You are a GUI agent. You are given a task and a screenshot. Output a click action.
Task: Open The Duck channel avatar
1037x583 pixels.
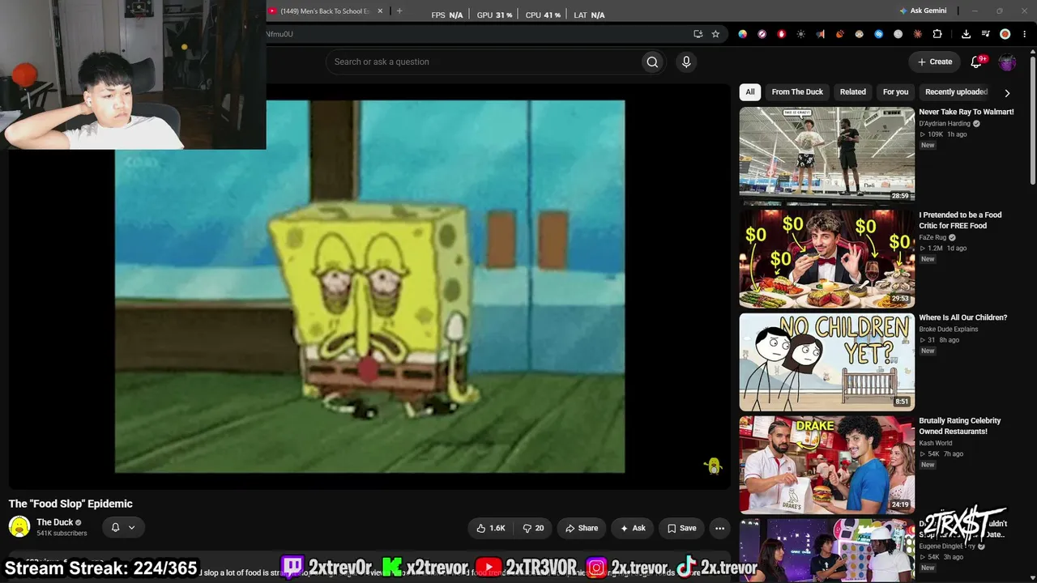pos(19,527)
